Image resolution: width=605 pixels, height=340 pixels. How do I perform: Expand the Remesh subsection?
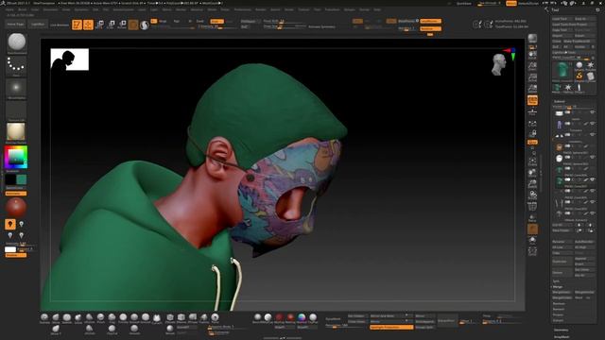(559, 309)
